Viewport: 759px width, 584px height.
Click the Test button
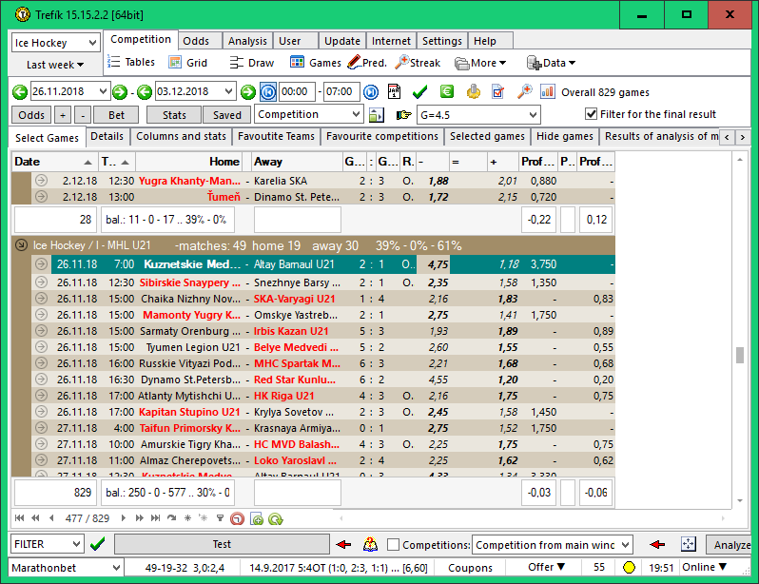tap(221, 544)
